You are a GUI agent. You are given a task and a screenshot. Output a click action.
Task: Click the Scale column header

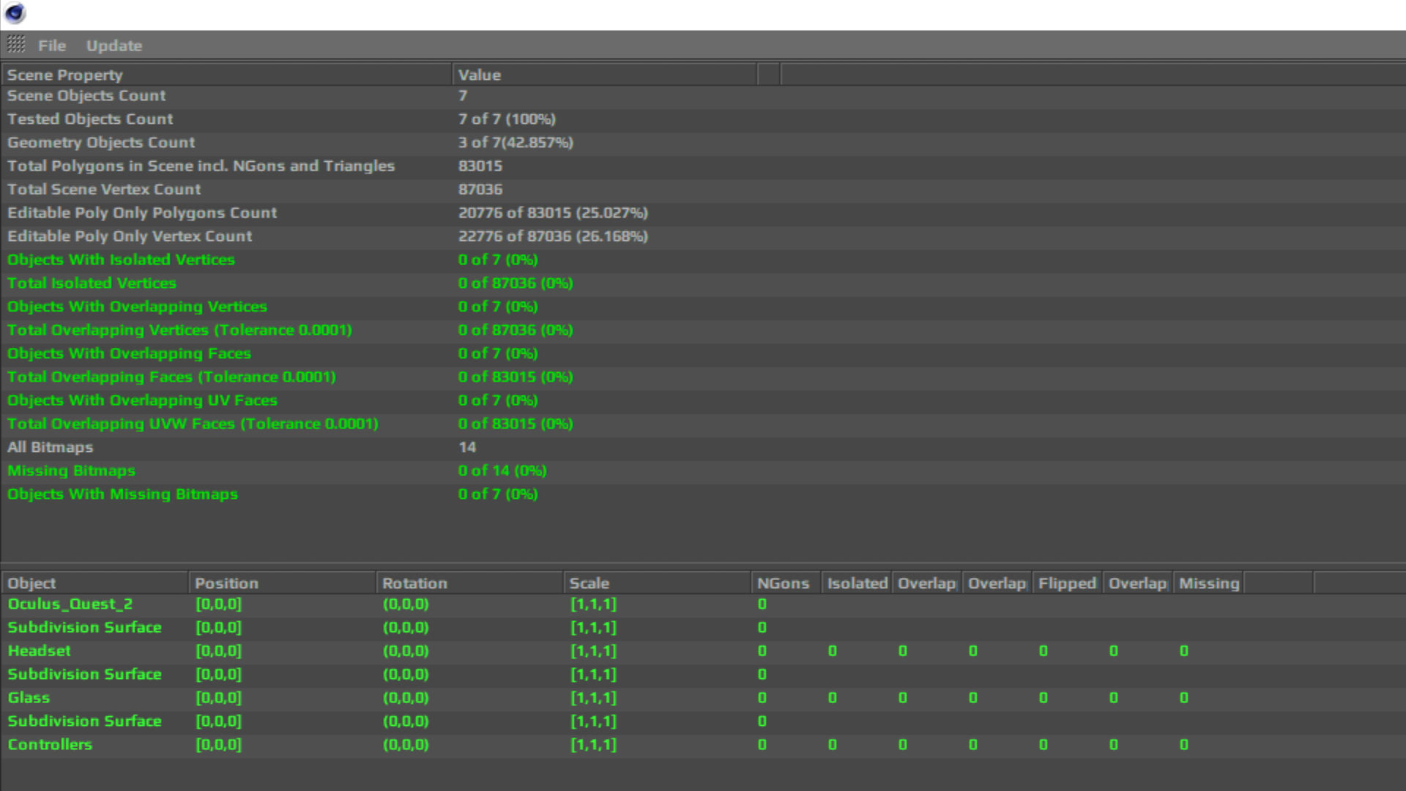point(589,584)
